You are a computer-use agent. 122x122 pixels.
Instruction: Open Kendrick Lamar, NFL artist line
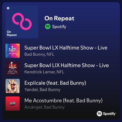click(44, 72)
